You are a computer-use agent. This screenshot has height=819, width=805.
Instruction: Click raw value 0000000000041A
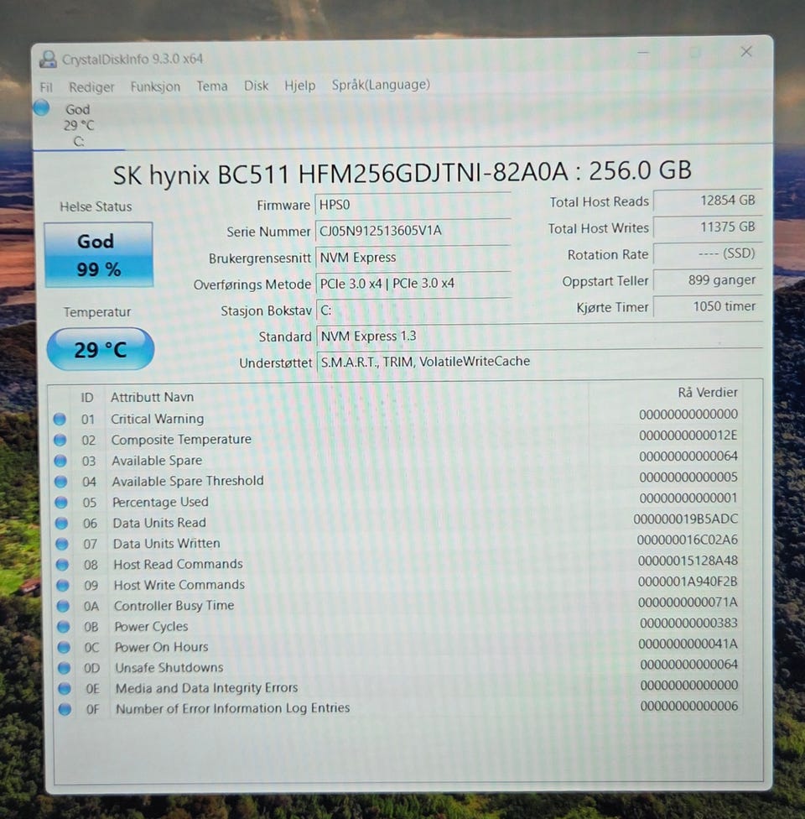(x=688, y=644)
